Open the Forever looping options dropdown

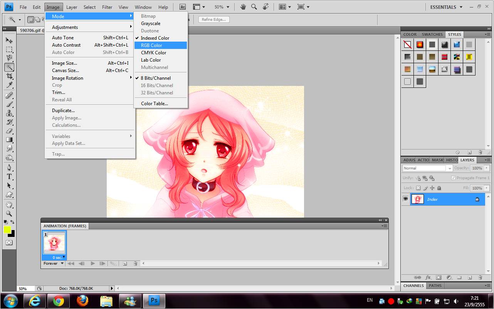click(54, 264)
